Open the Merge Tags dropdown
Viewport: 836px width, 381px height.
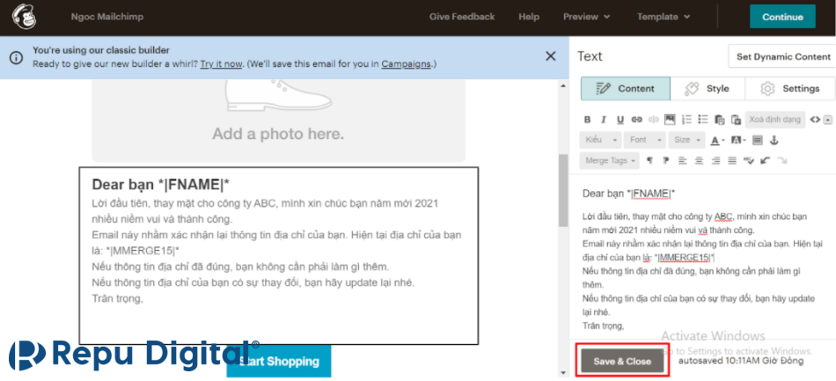tap(610, 161)
